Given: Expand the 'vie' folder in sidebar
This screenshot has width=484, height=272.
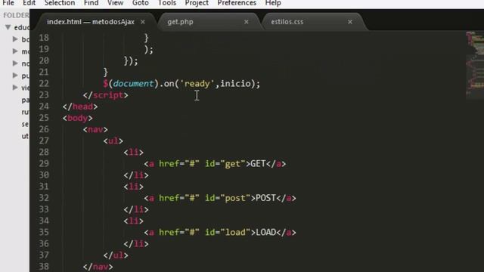Looking at the screenshot, I should click(x=15, y=88).
